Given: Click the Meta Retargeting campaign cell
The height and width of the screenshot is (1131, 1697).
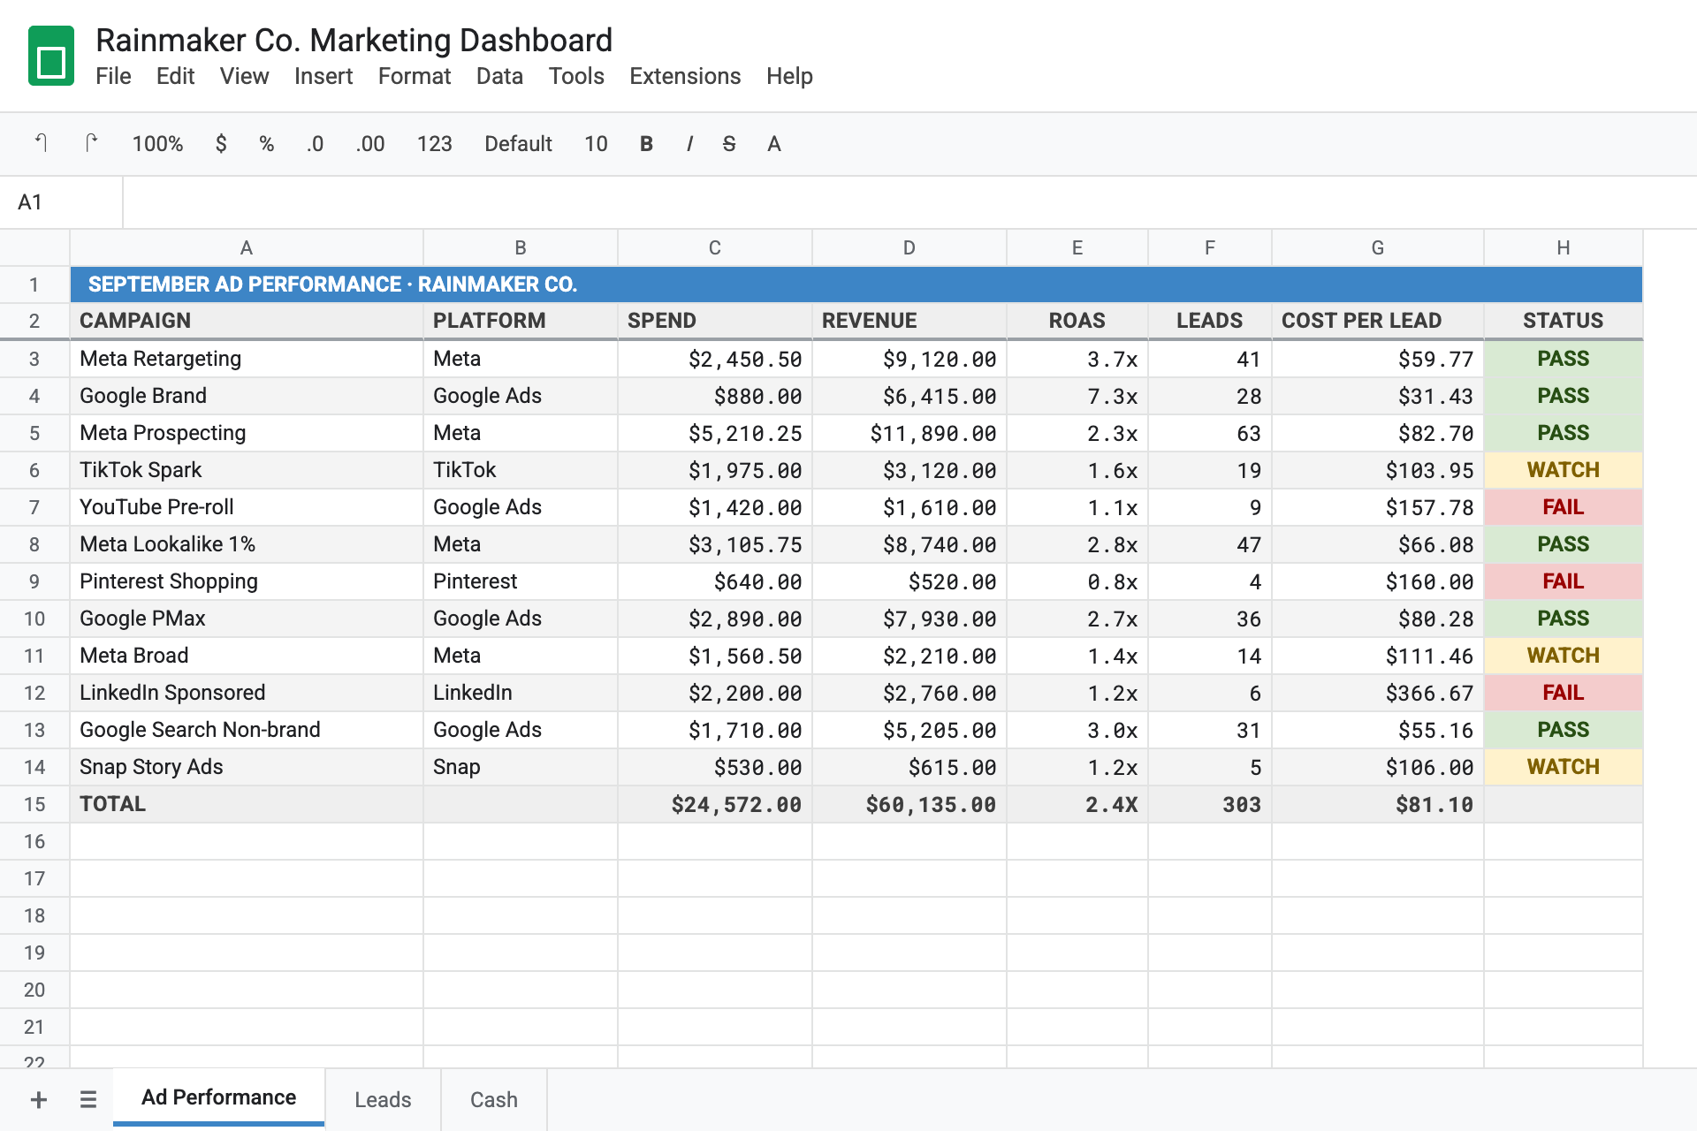Looking at the screenshot, I should [247, 359].
